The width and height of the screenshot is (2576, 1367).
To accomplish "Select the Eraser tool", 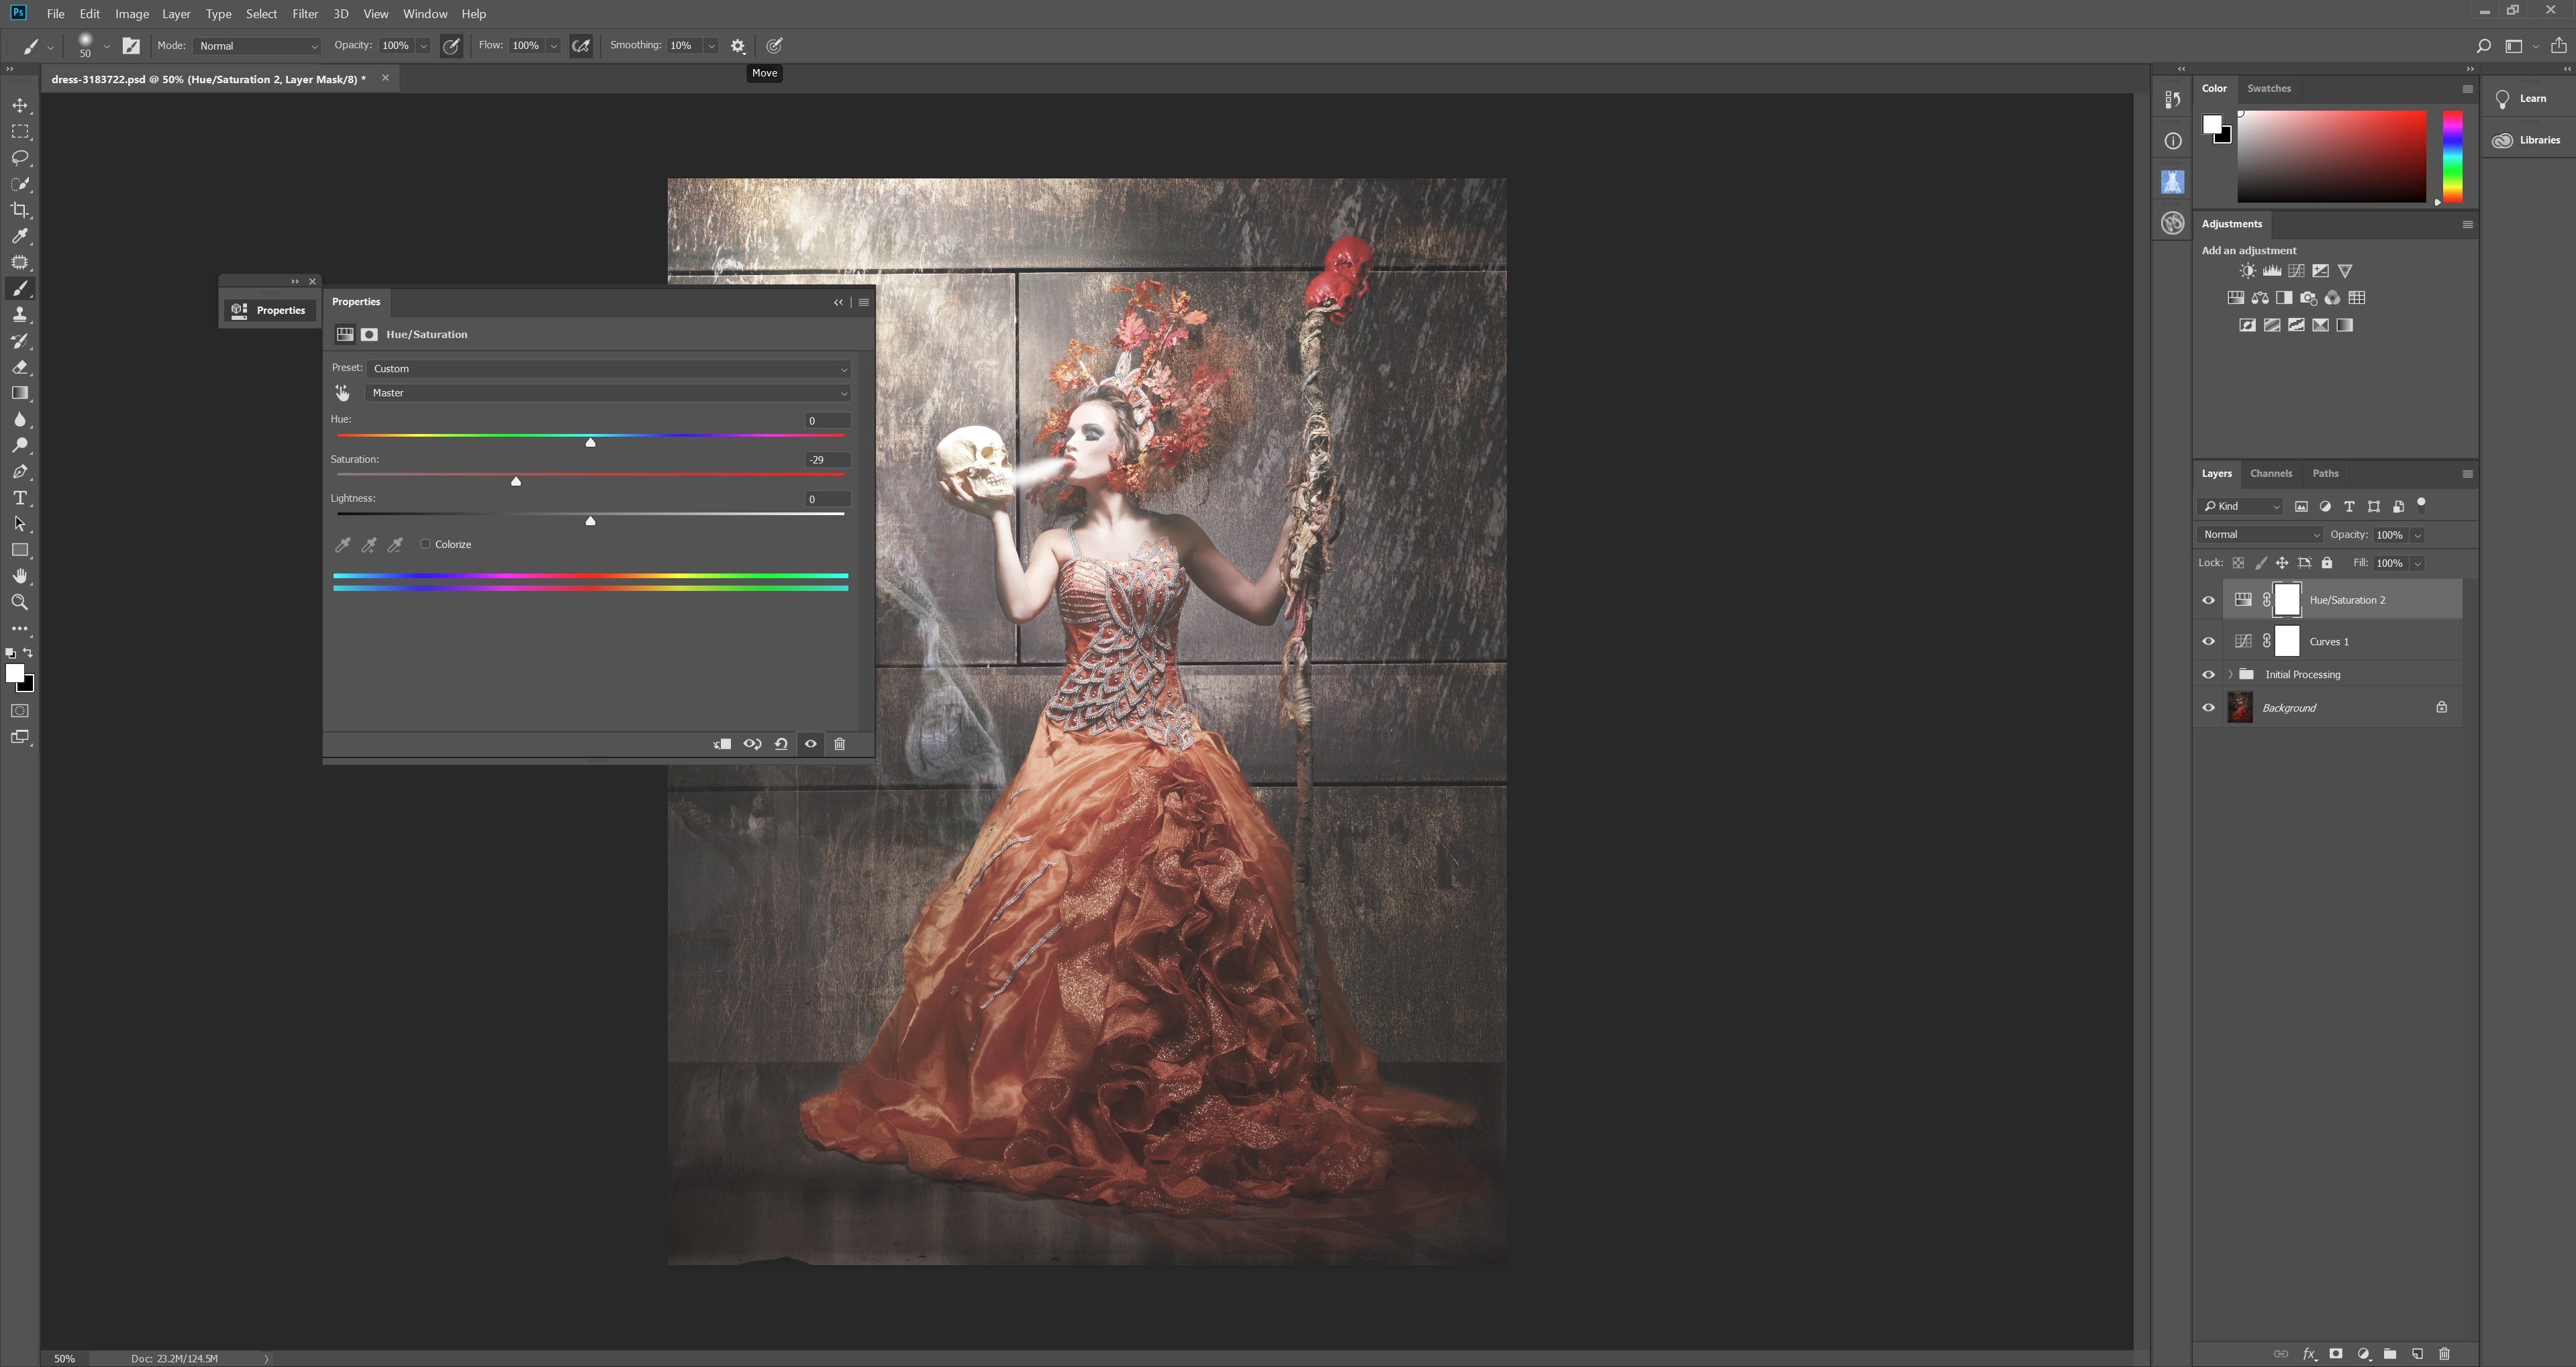I will pyautogui.click(x=20, y=367).
